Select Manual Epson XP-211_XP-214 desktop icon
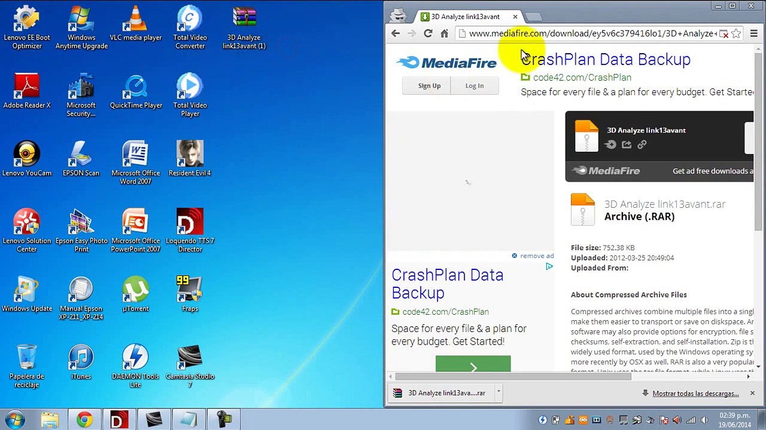766x430 pixels. (81, 299)
